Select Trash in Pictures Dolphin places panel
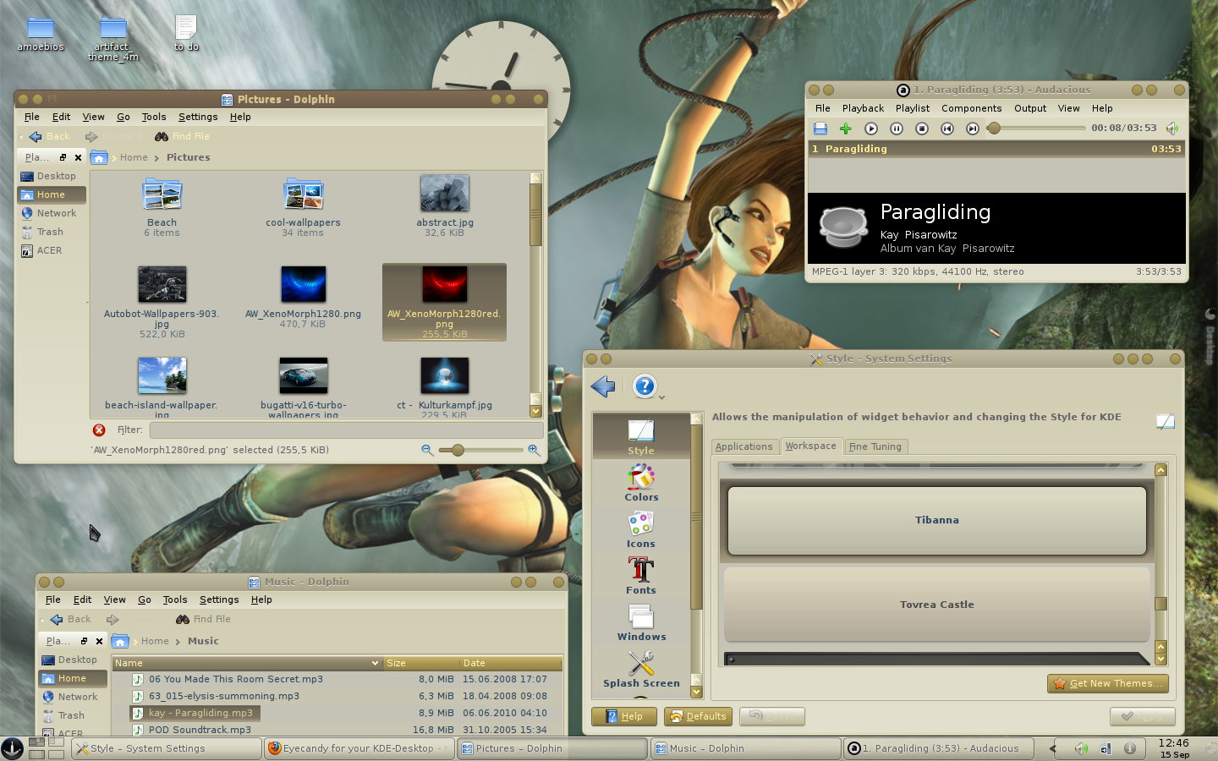 click(x=51, y=232)
